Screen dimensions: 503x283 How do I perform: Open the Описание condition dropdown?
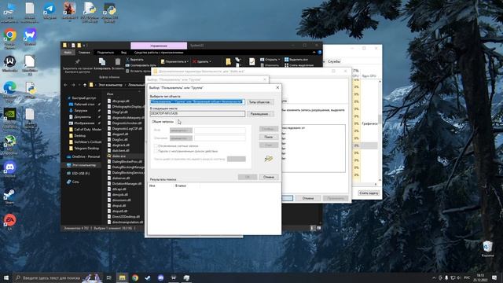pyautogui.click(x=181, y=138)
